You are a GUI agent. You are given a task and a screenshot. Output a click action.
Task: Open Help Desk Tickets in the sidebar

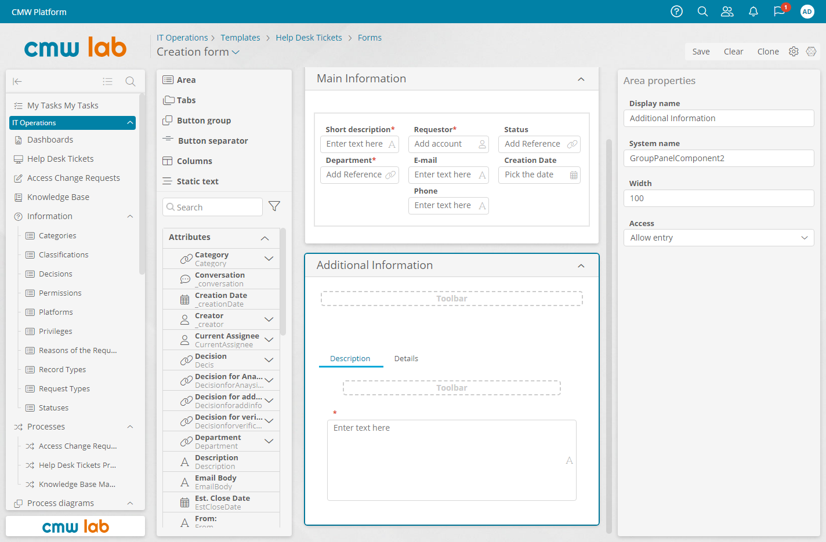tap(60, 159)
